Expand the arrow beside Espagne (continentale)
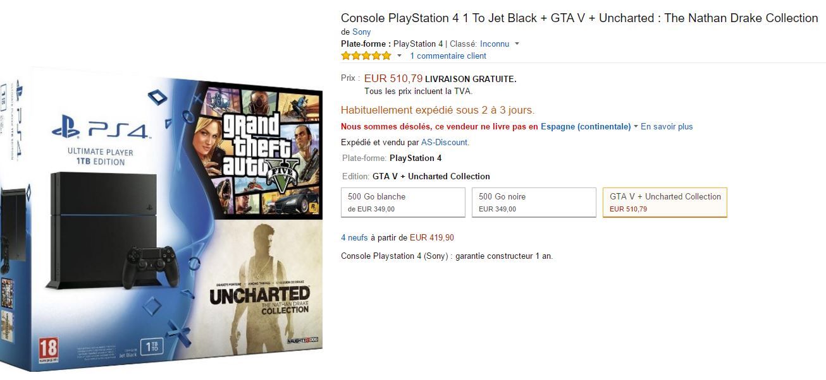Viewport: 826px width, 380px height. point(636,127)
